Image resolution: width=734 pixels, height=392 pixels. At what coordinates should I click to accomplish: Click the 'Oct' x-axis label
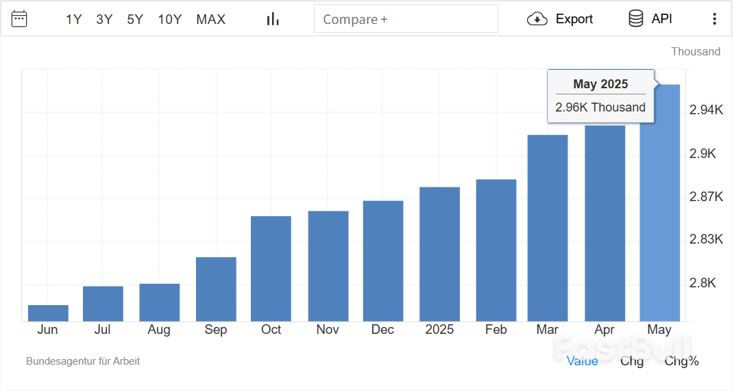tap(271, 330)
